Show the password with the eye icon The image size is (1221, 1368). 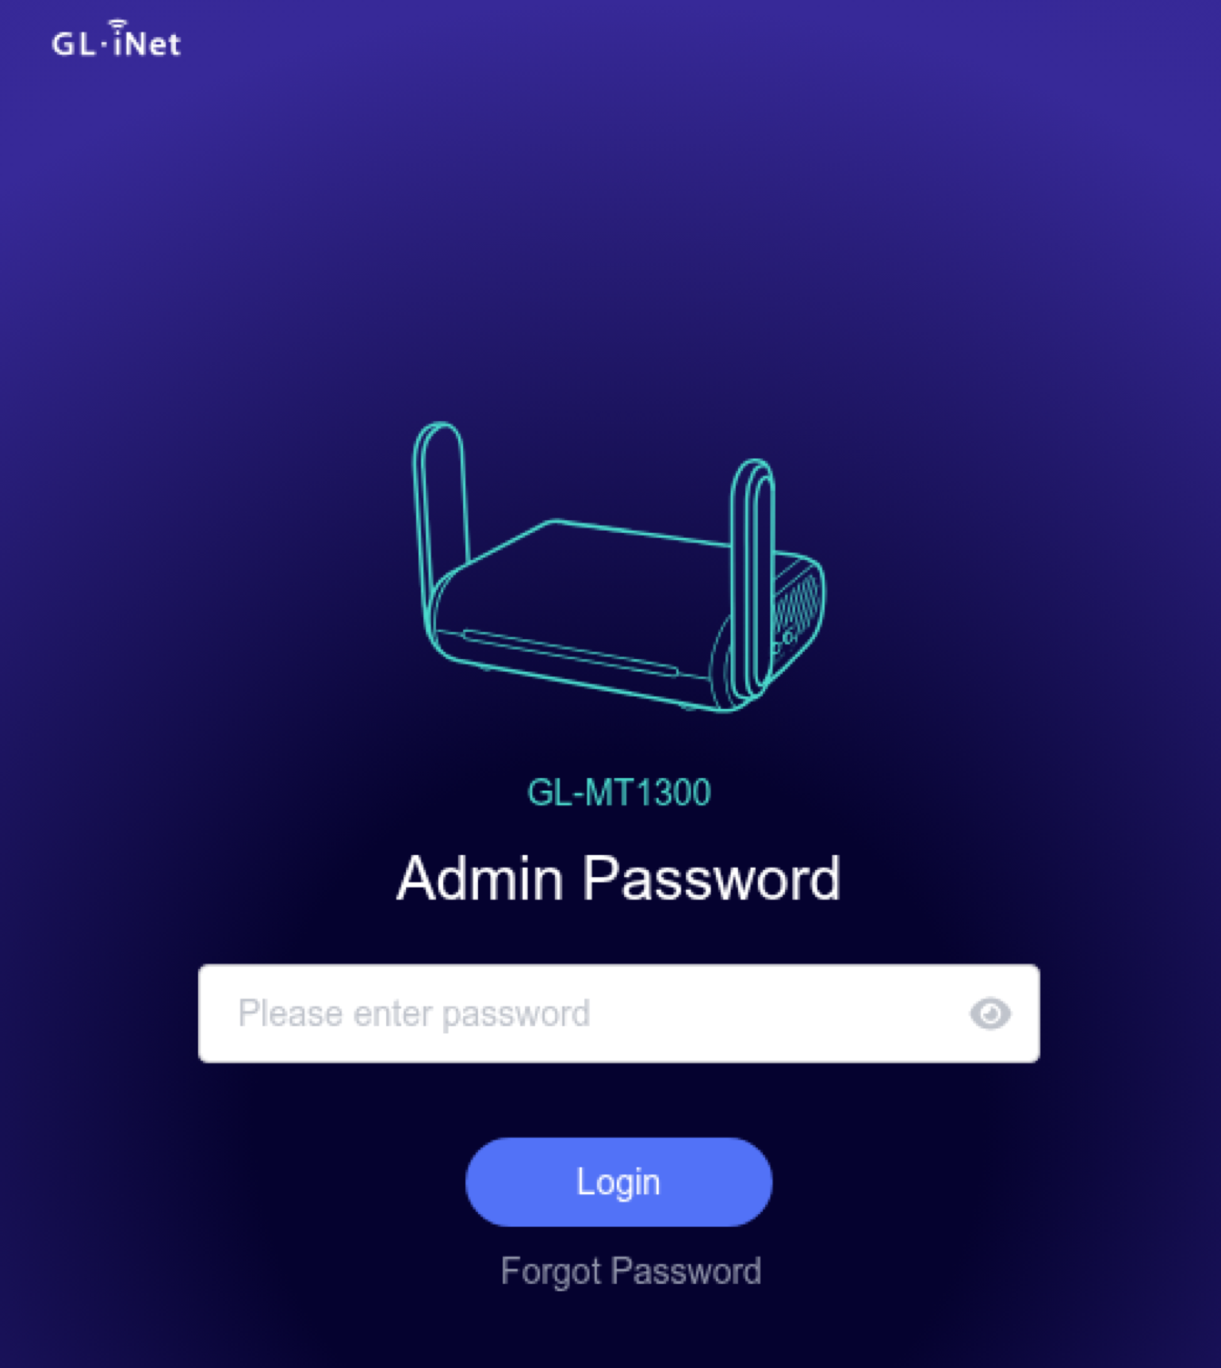point(990,1014)
